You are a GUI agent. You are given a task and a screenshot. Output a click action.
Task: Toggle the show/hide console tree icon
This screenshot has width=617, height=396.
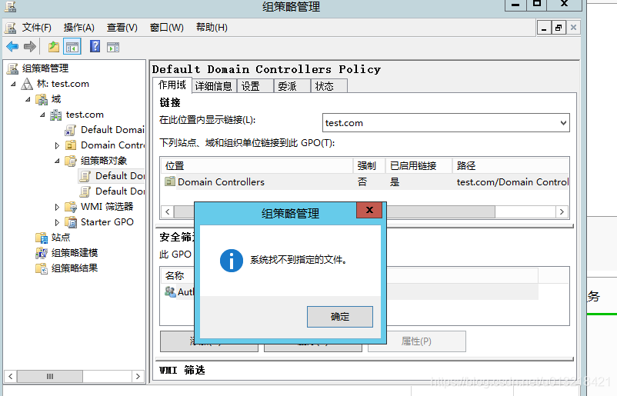coord(72,47)
